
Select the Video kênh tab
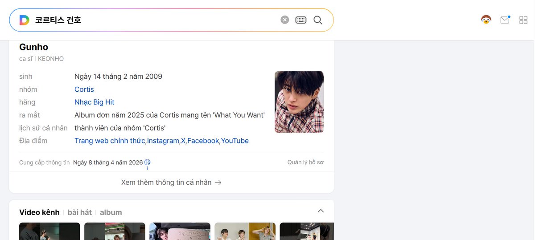pyautogui.click(x=39, y=212)
